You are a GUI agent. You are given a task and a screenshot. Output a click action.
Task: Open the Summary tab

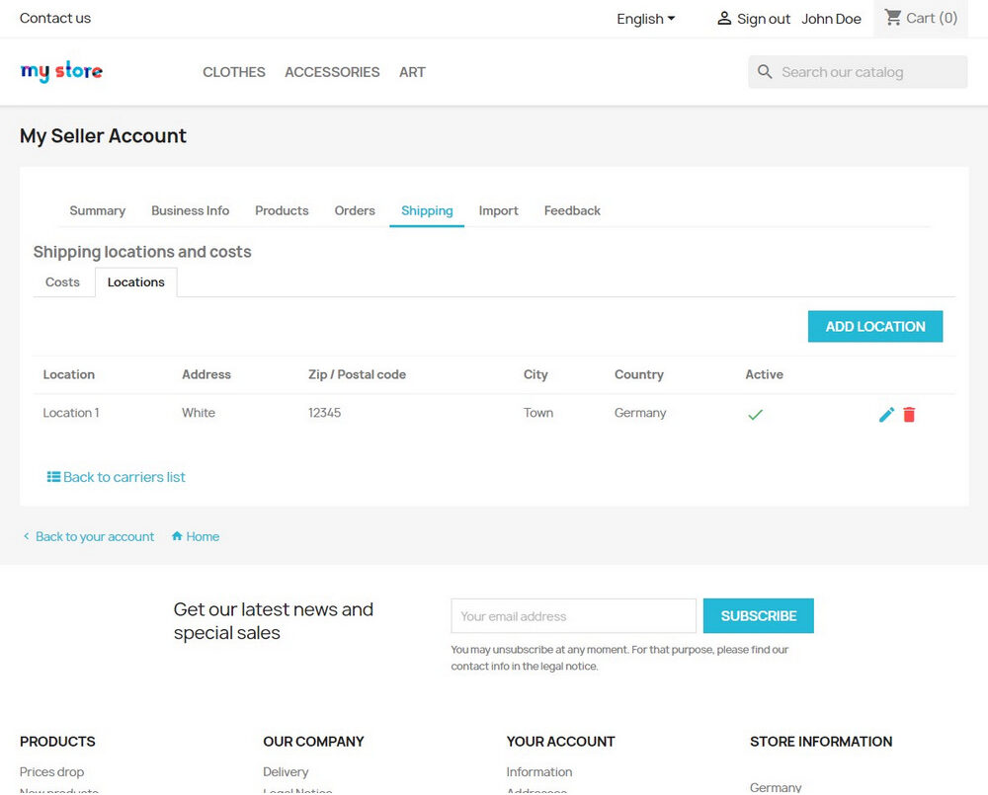(97, 210)
